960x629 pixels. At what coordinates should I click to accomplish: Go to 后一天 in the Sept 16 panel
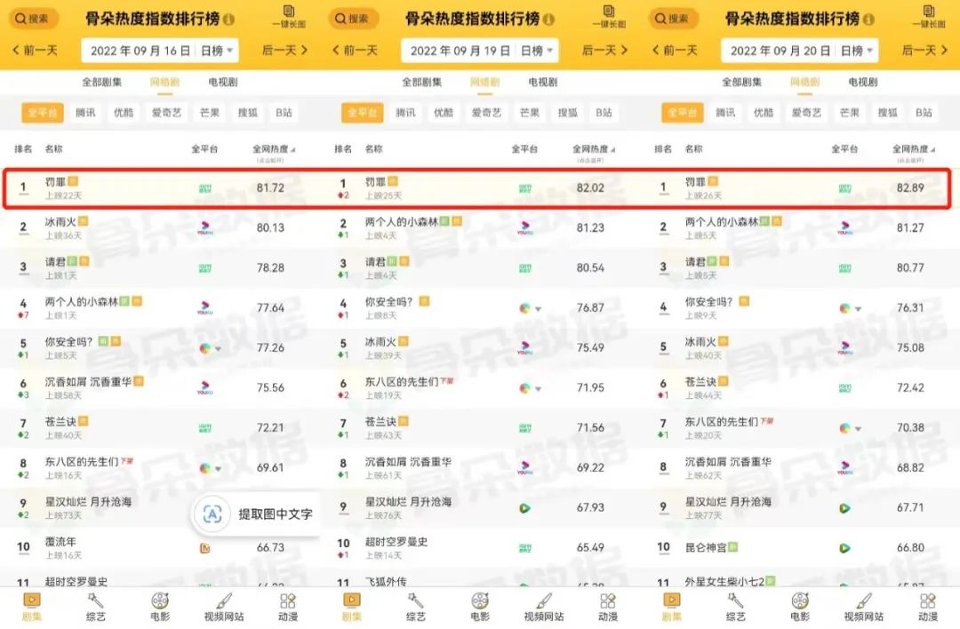(284, 50)
